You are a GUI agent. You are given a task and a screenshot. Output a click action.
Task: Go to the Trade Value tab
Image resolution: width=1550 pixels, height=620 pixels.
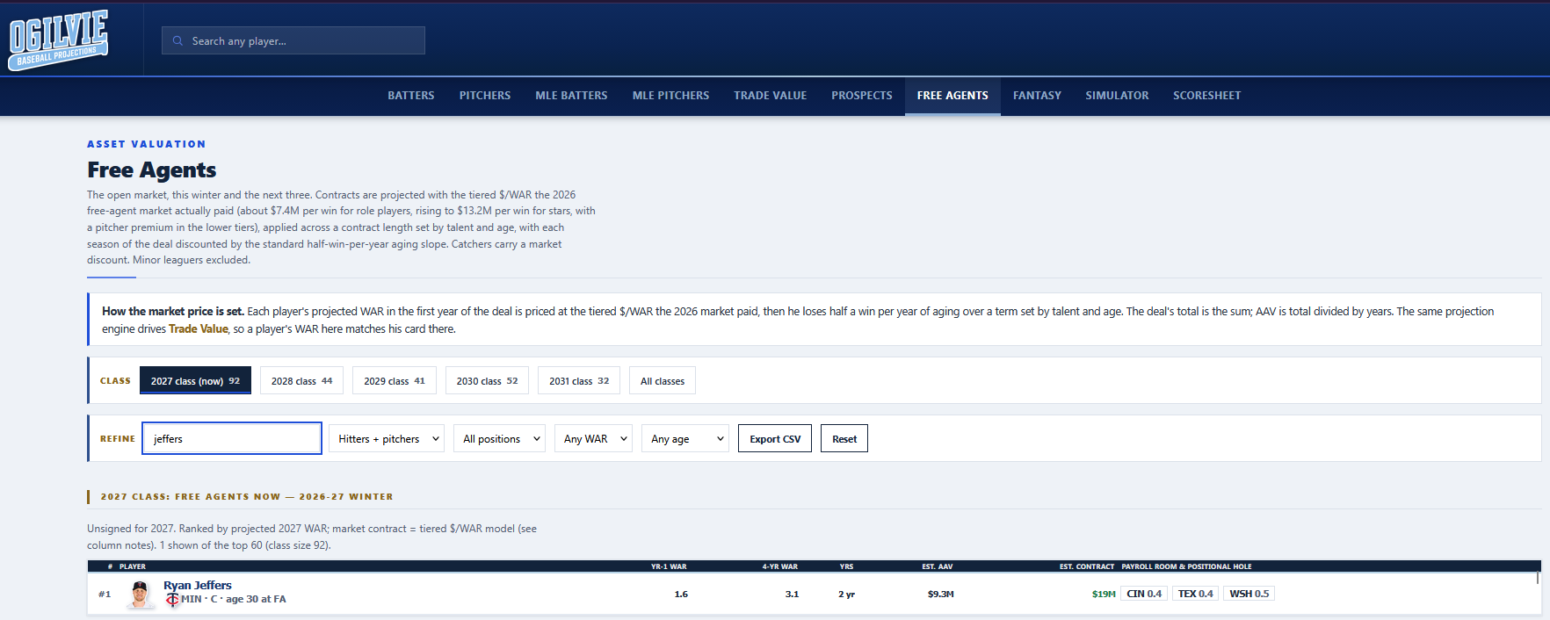(770, 96)
